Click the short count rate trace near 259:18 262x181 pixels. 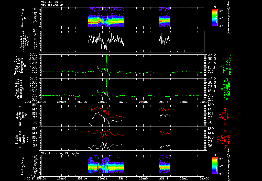165,40
